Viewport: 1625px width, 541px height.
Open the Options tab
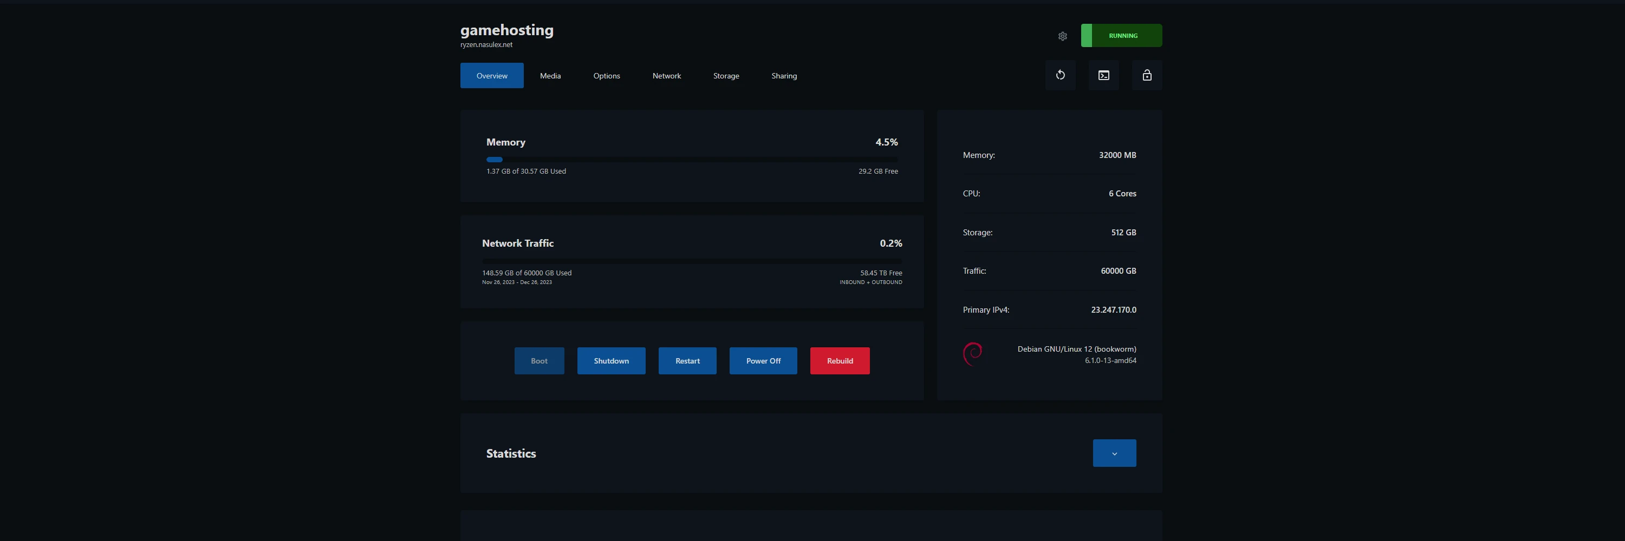click(x=606, y=75)
